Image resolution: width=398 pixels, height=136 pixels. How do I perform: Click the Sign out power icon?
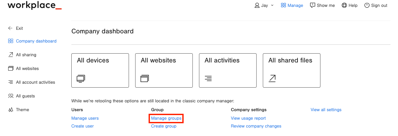pyautogui.click(x=367, y=5)
